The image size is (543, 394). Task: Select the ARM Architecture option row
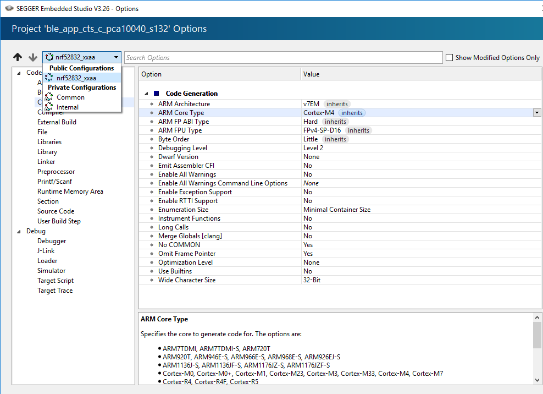[x=340, y=104]
